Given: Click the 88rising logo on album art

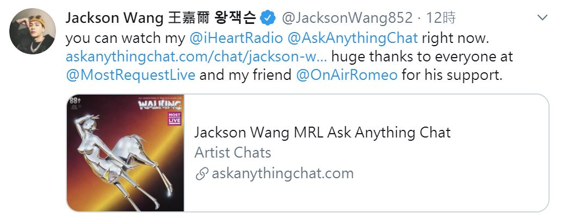Looking at the screenshot, I should pyautogui.click(x=74, y=101).
